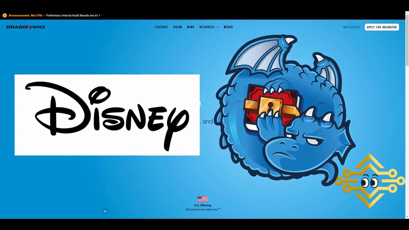The height and width of the screenshot is (230, 409).
Task: Open the Whitepaper link
Action: click(351, 27)
